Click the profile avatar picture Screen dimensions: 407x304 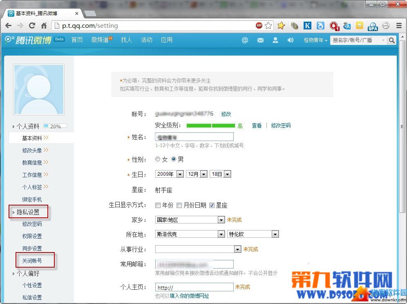[39, 89]
